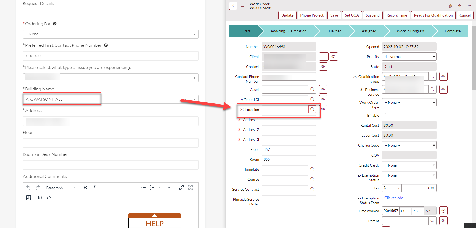Open the Charge Code dropdown
Screen dimensions: 476x228
409,145
